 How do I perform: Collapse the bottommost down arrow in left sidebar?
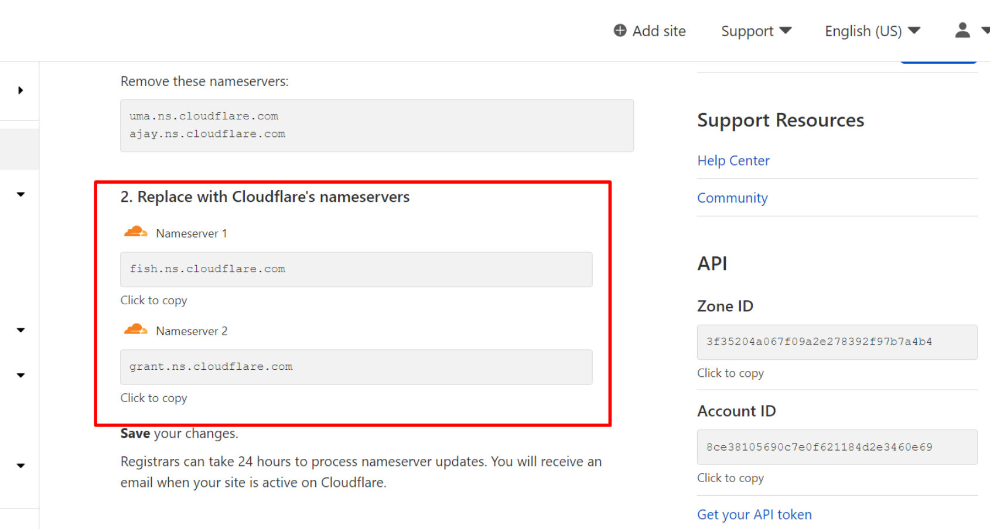coord(21,466)
